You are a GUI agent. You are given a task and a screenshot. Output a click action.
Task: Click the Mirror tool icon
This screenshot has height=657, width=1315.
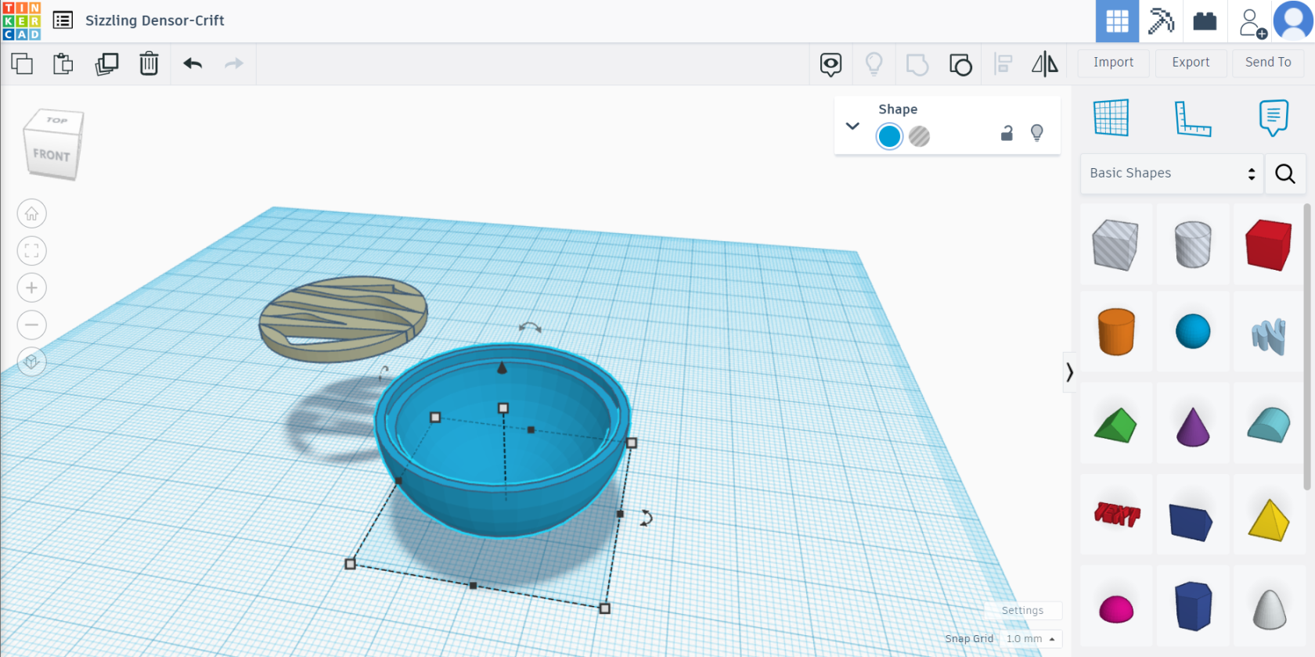[x=1045, y=63]
